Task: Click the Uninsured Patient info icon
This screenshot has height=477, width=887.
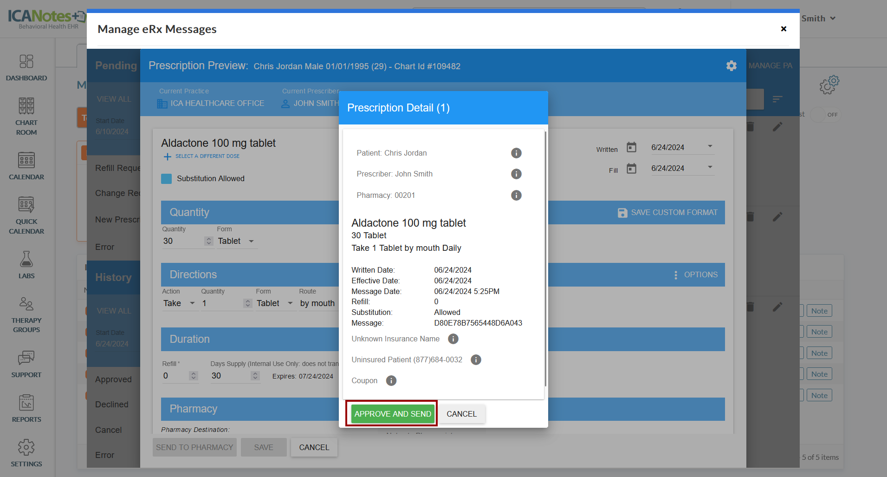Action: point(476,360)
